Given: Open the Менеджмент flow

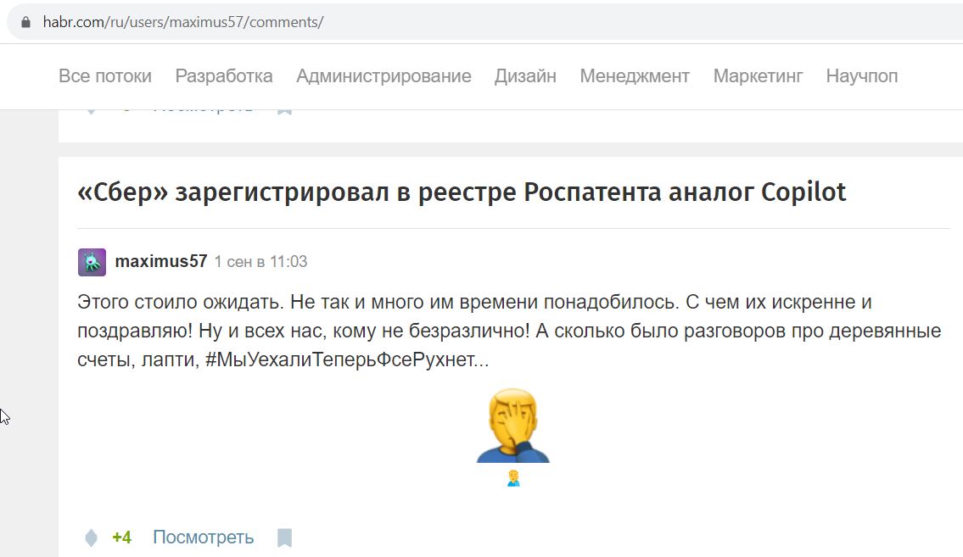Looking at the screenshot, I should click(x=635, y=76).
